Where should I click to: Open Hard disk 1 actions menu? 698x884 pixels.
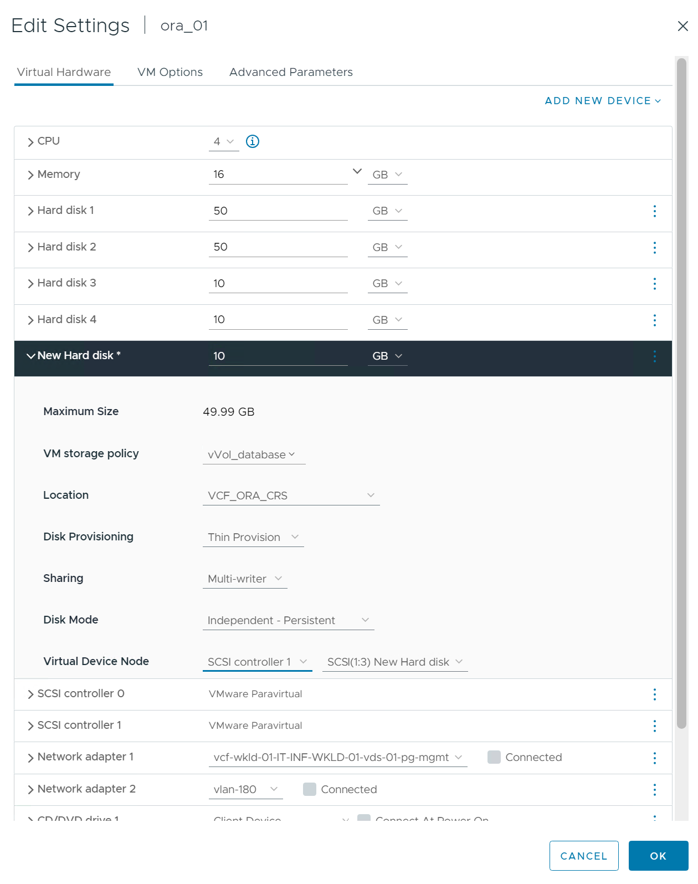(x=654, y=211)
